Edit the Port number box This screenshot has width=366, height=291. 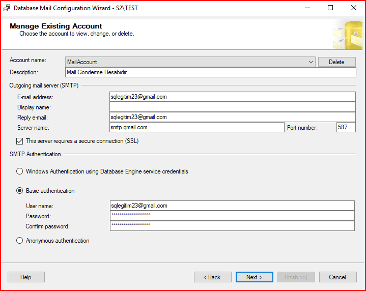(346, 127)
